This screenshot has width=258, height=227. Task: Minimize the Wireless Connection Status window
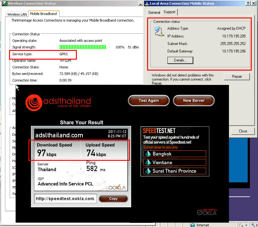(x=141, y=4)
